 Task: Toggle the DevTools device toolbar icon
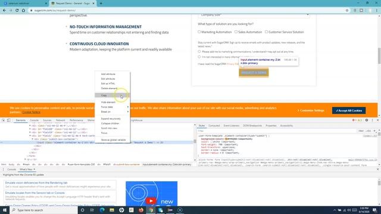[x=8, y=120]
